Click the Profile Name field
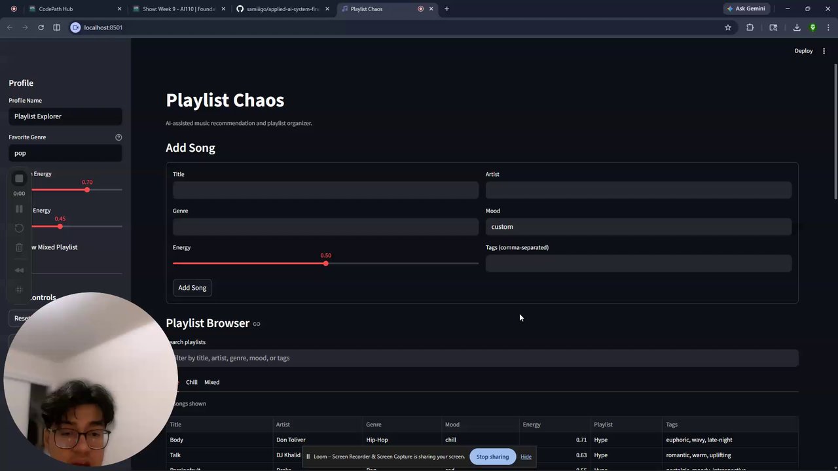This screenshot has height=471, width=838. (x=65, y=116)
